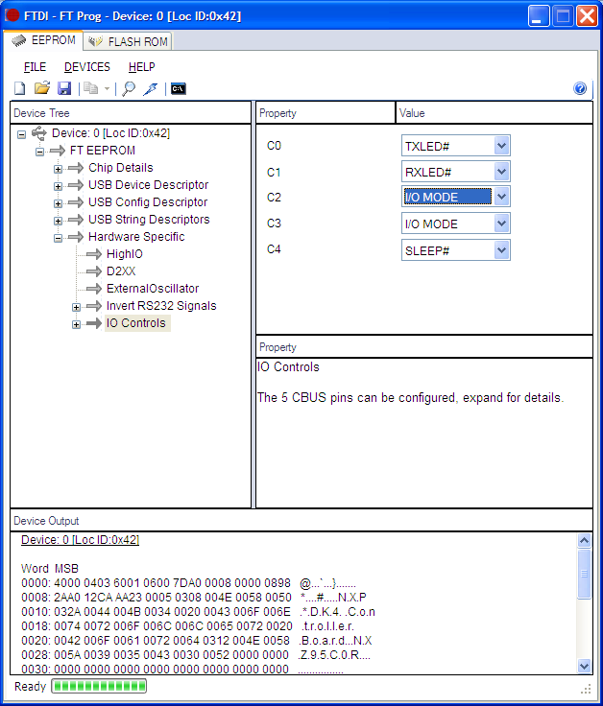The height and width of the screenshot is (706, 603).
Task: Click the C4 property label
Action: pyautogui.click(x=274, y=249)
